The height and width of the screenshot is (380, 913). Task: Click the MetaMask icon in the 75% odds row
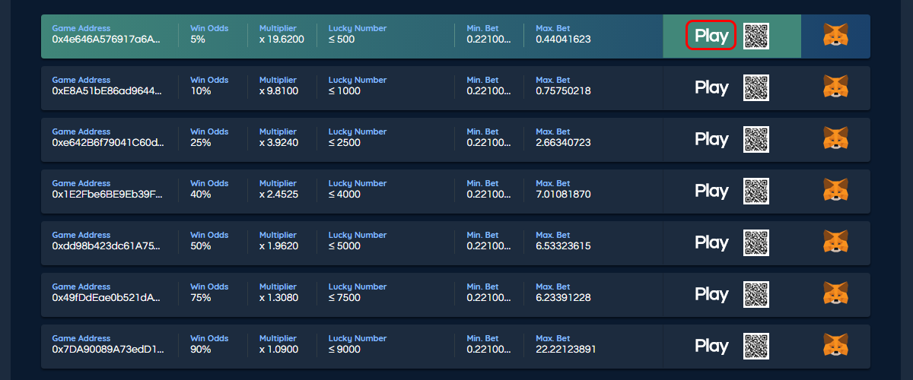[836, 294]
